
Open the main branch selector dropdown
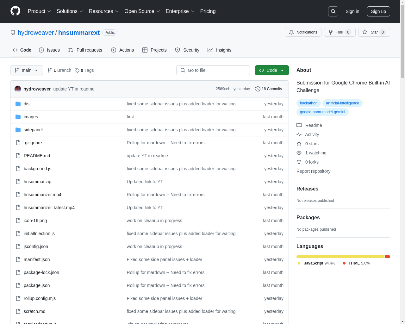(x=27, y=70)
